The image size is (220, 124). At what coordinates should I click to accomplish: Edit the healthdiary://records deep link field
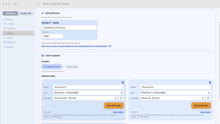69,28
